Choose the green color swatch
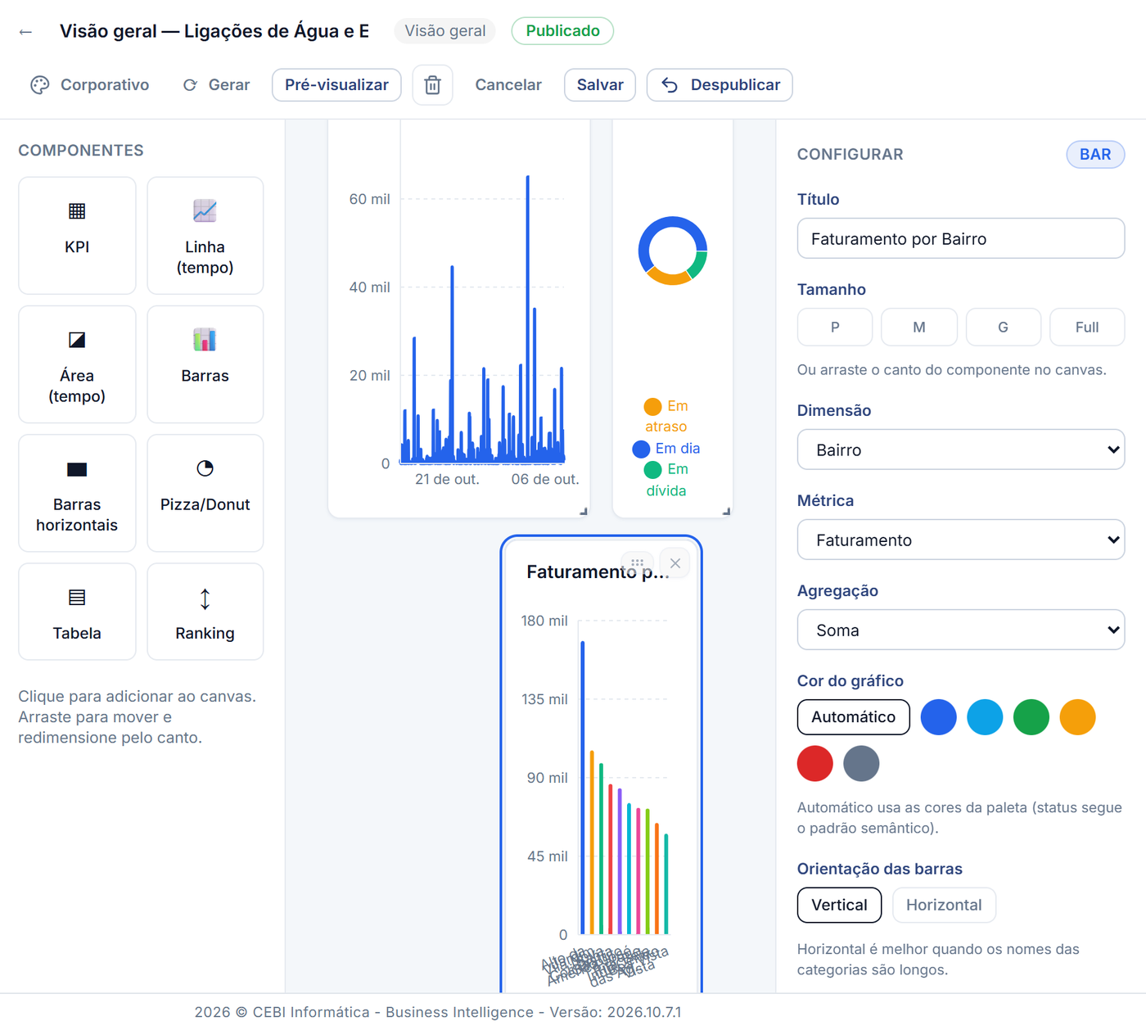The width and height of the screenshot is (1146, 1030). (1031, 717)
